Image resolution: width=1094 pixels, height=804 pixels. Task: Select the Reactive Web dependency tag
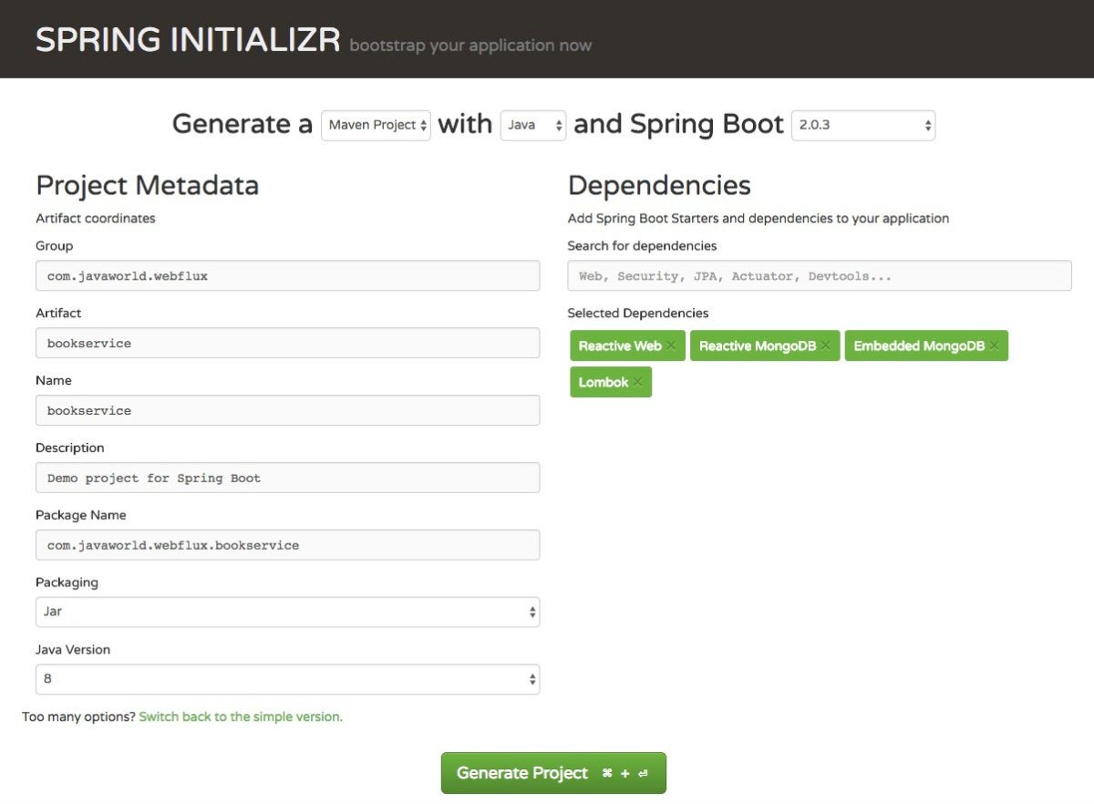[x=627, y=345]
